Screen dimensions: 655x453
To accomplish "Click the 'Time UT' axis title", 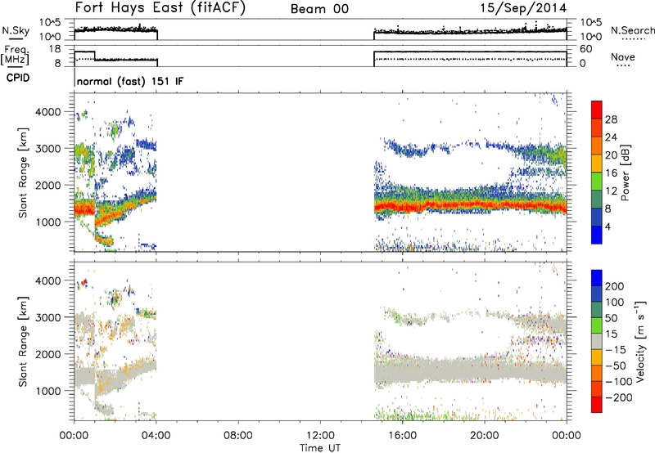I will (x=320, y=448).
